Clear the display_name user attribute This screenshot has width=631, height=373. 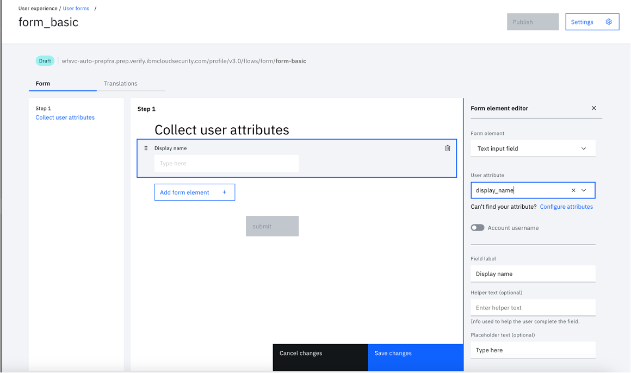click(573, 190)
